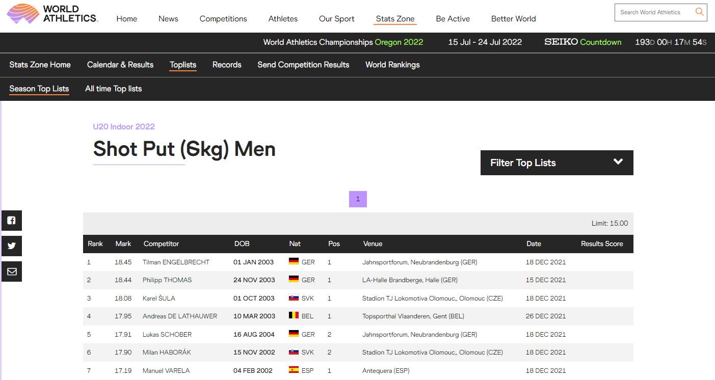Click Spanish flag in Manuel Varela row
Viewport: 715px width, 380px height.
294,370
